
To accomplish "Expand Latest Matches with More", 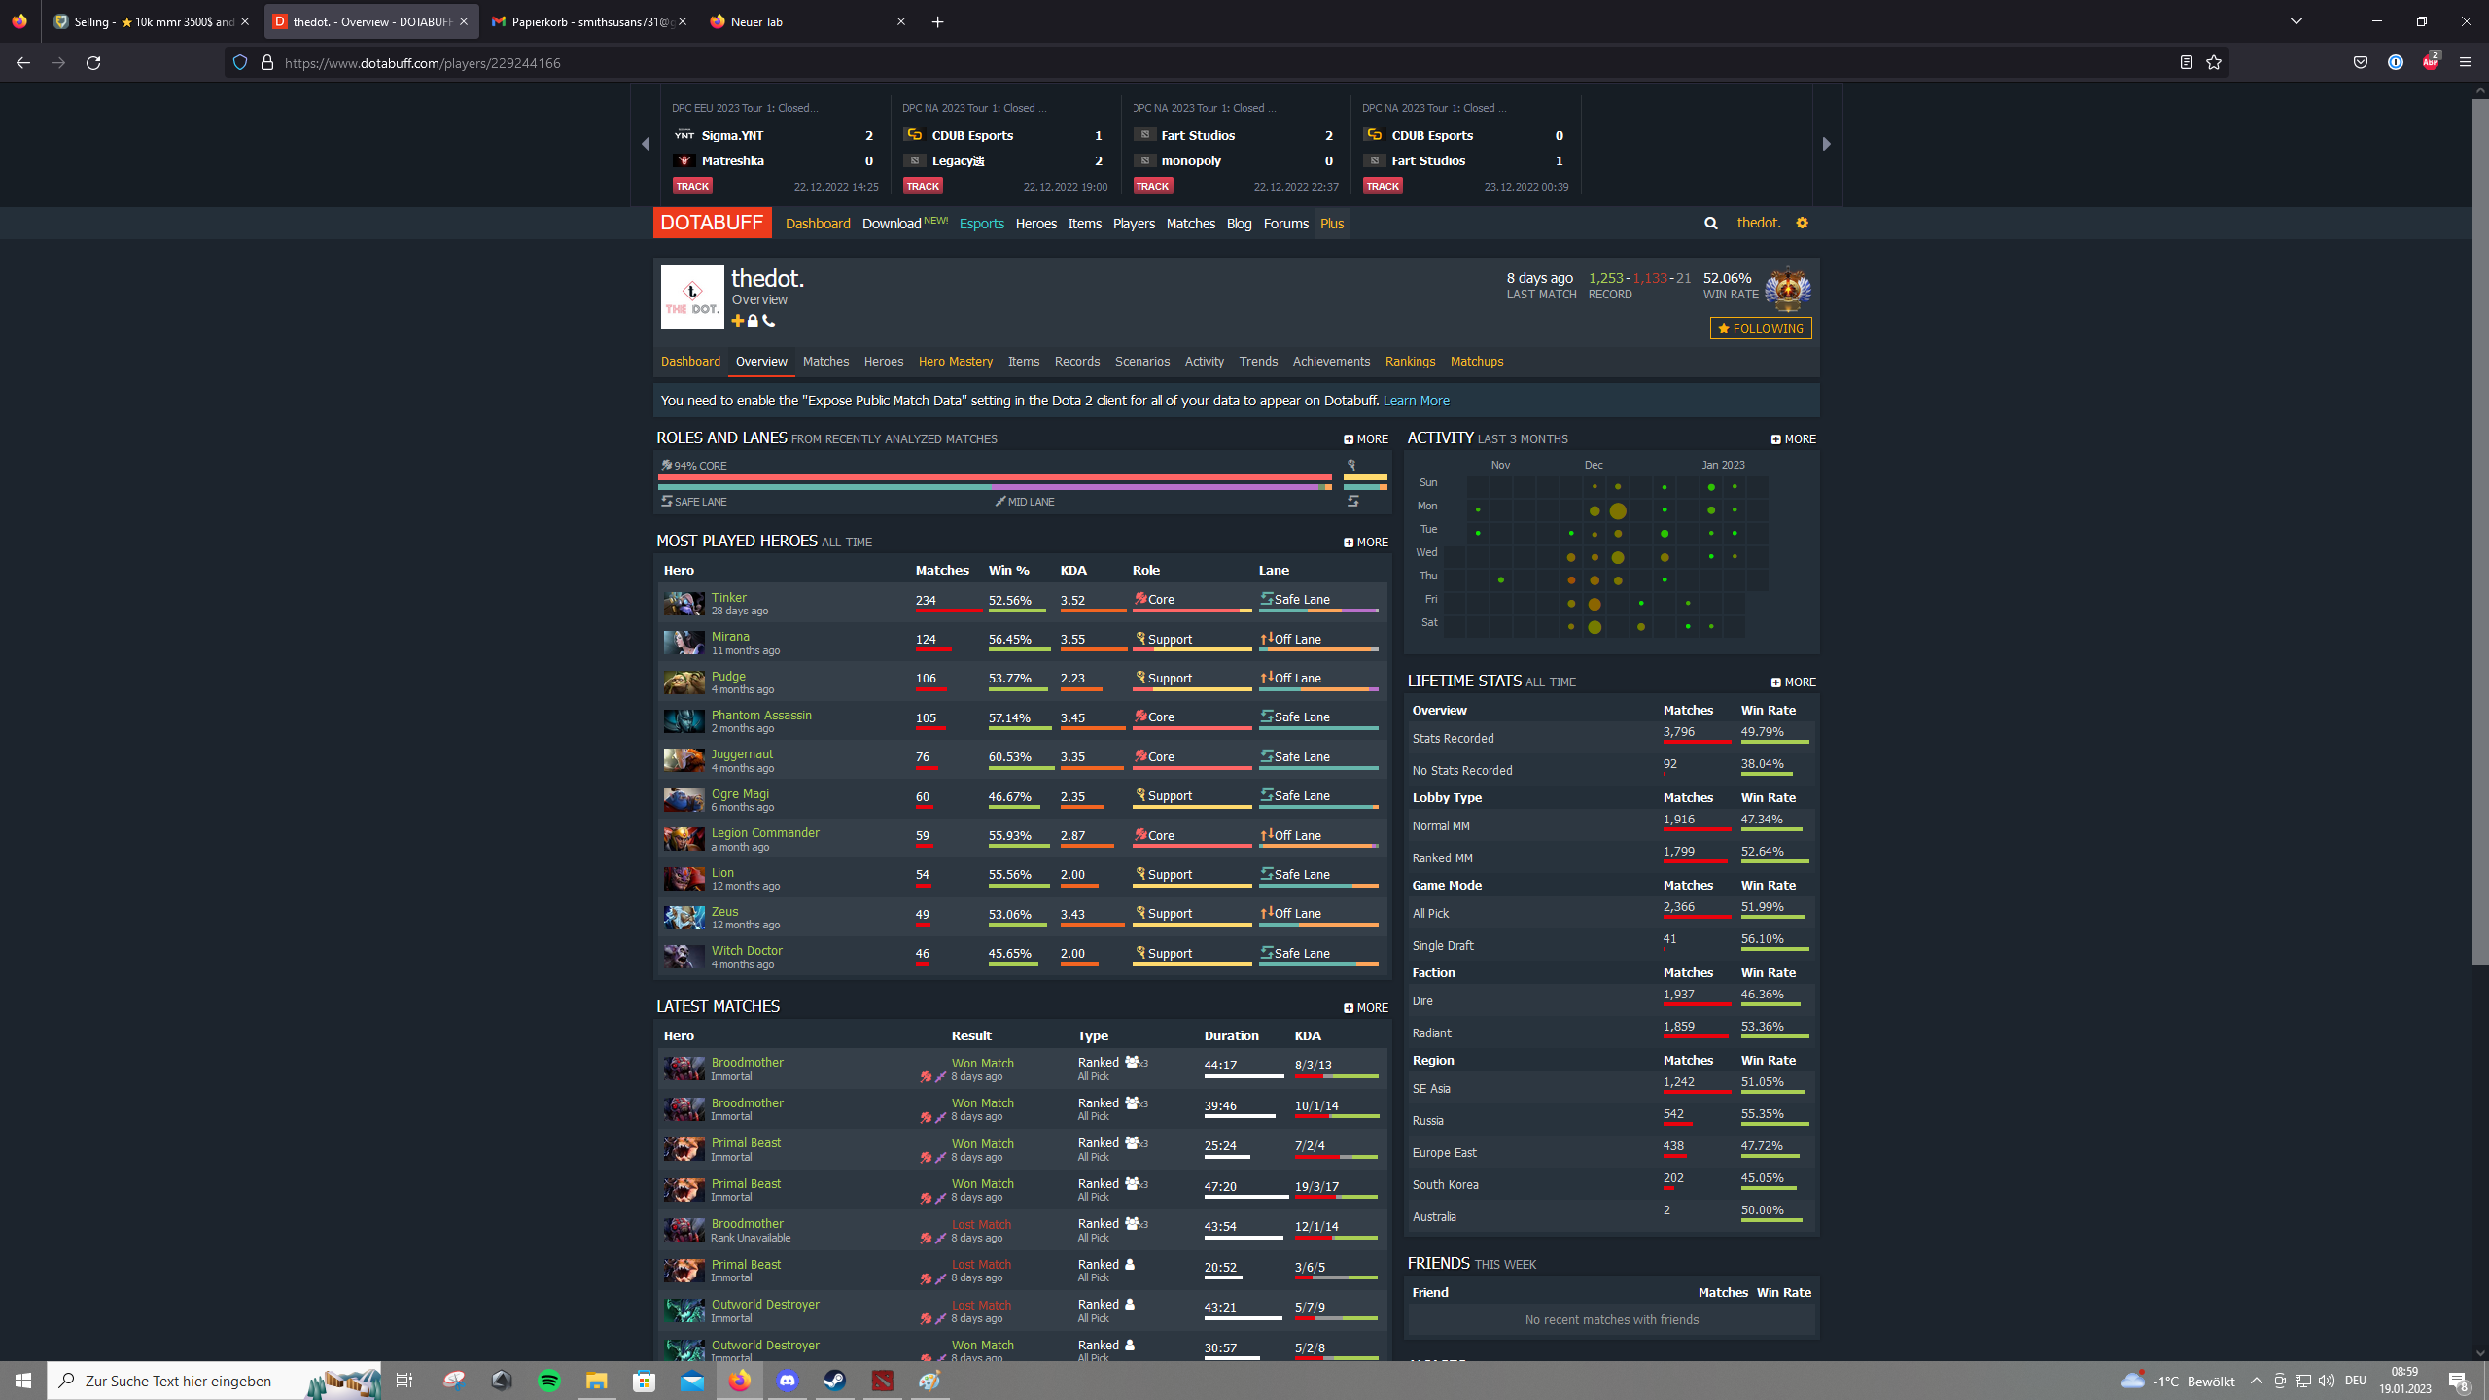I will [1366, 1008].
